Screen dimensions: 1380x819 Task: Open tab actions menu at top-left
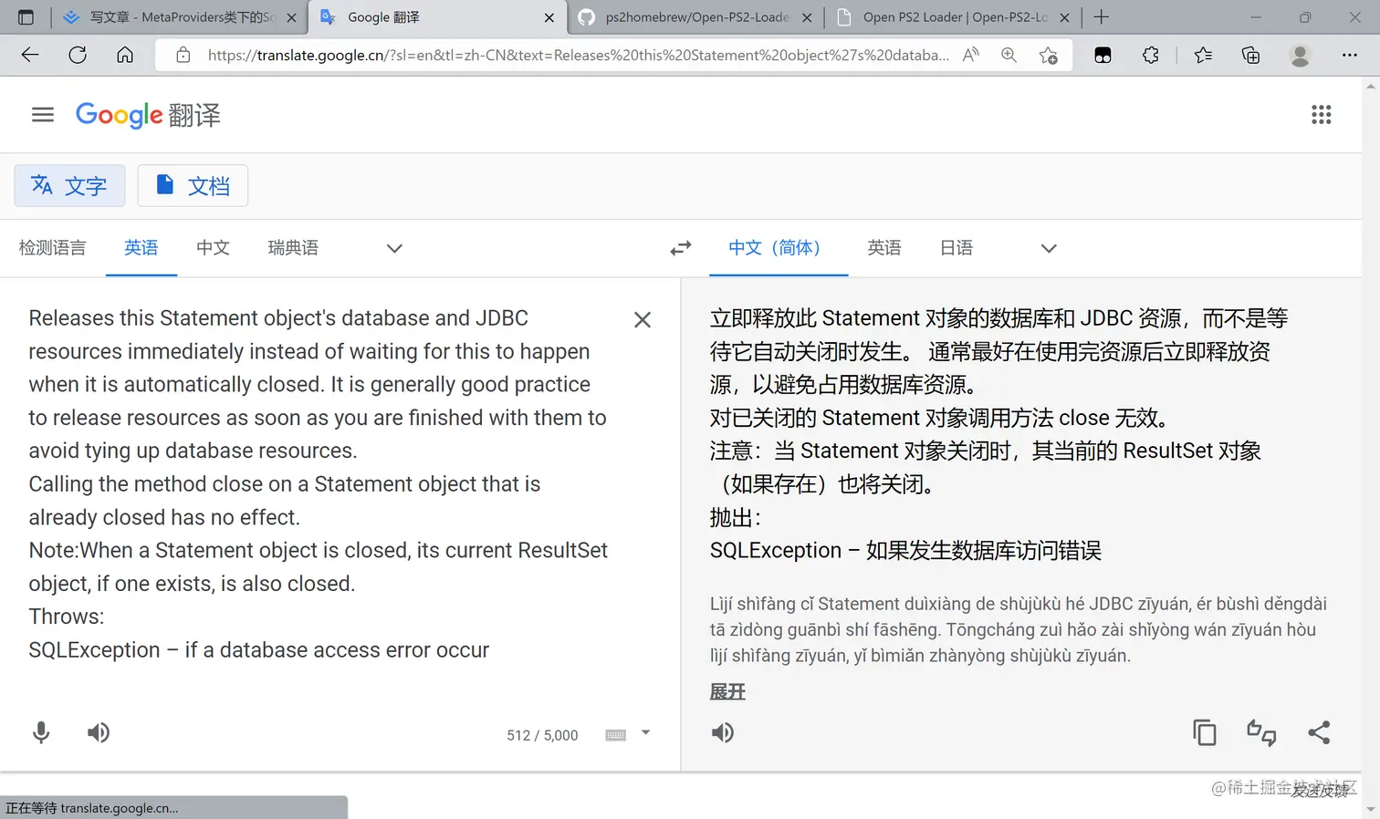tap(26, 16)
